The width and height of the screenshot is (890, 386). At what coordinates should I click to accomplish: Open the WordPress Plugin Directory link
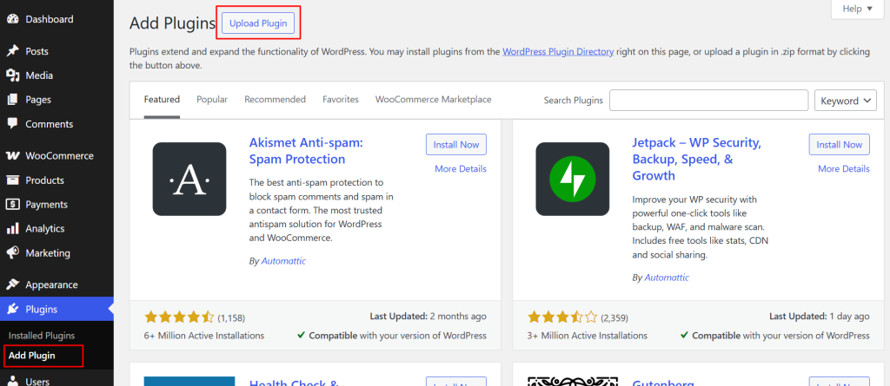point(558,51)
